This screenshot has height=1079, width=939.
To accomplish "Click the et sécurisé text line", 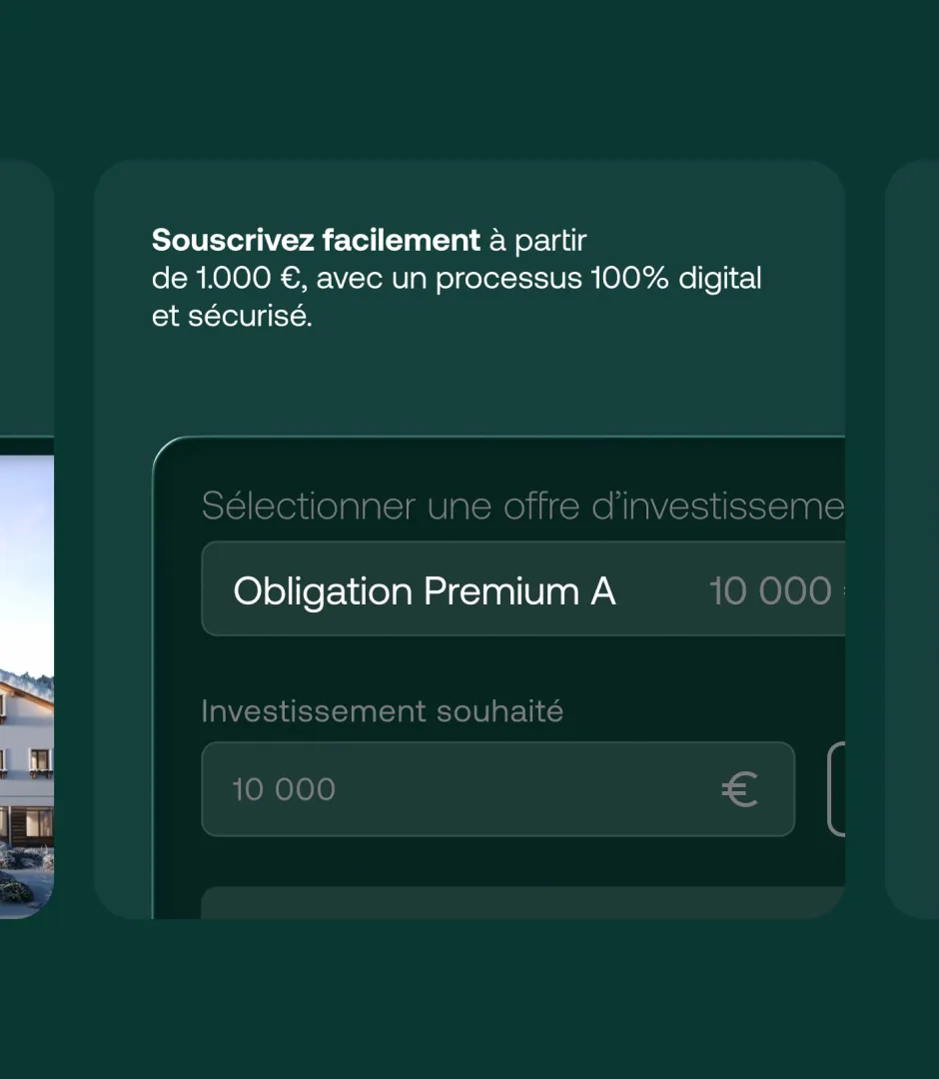I will coord(232,316).
